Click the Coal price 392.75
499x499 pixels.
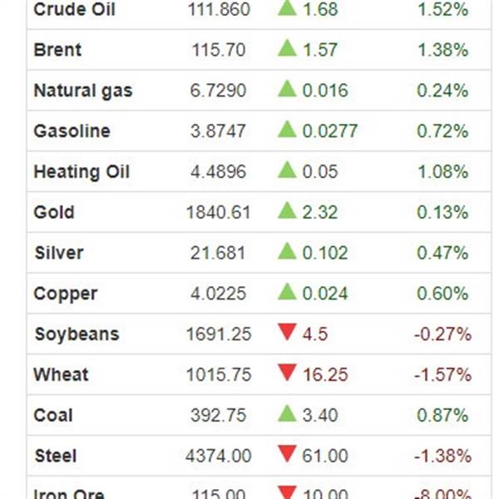coord(218,415)
